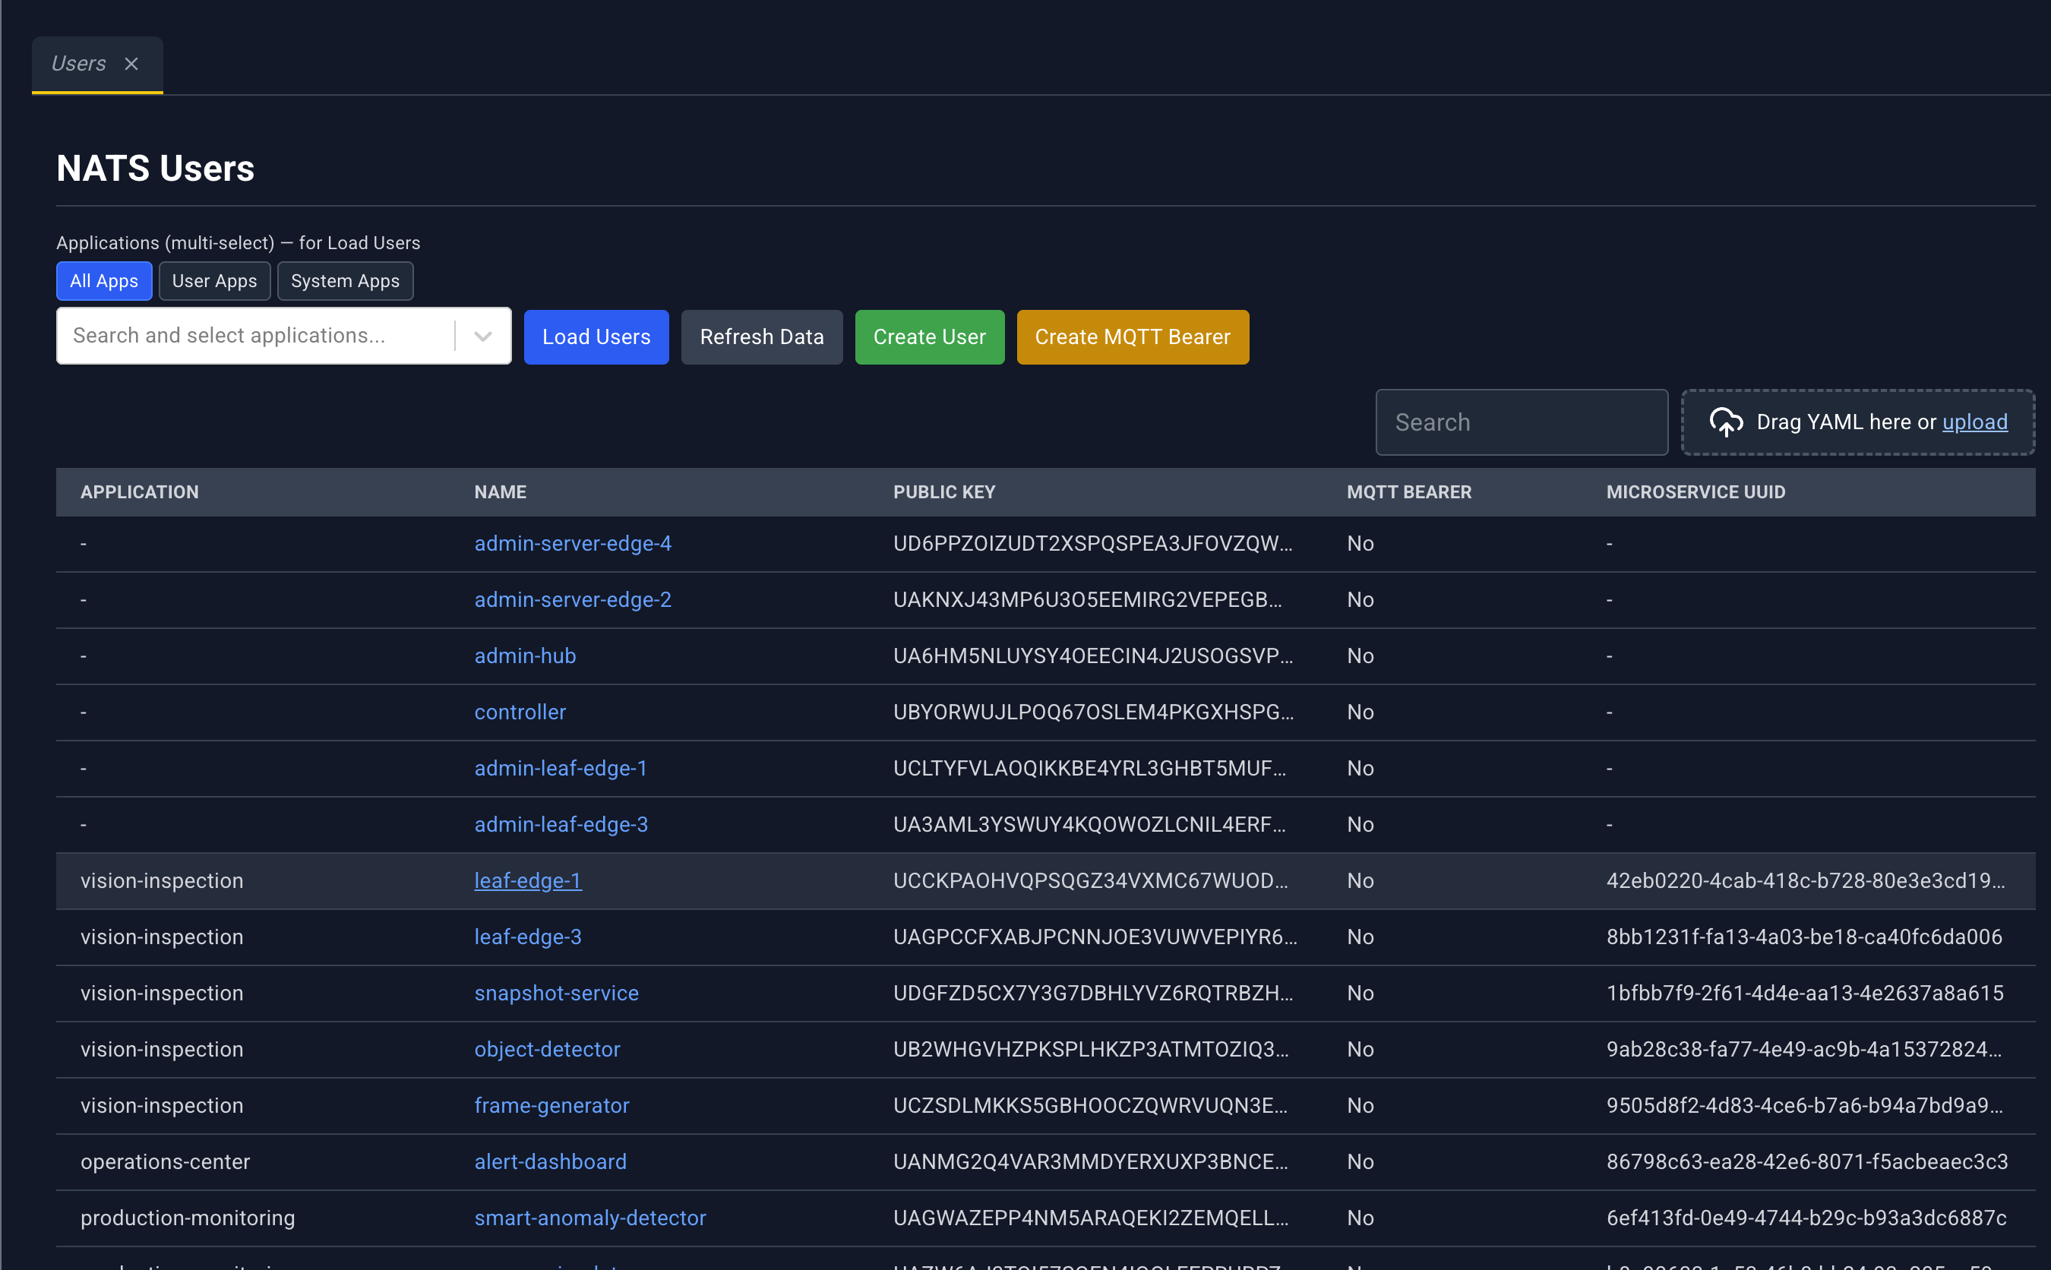
Task: Open the smart-anomaly-detector user link
Action: pos(590,1219)
